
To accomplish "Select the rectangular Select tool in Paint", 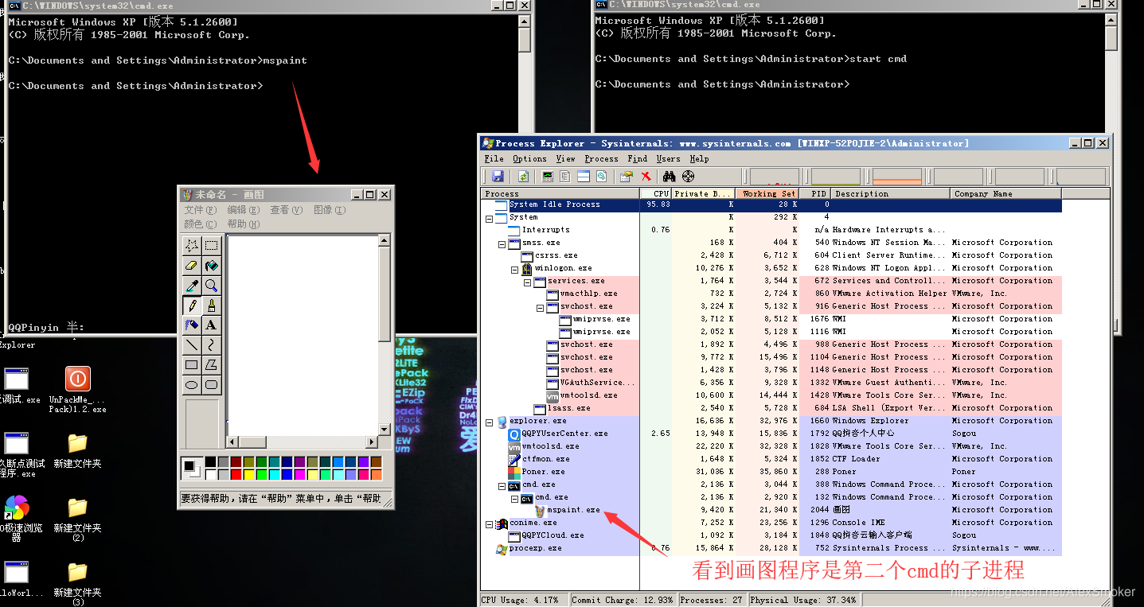I will pos(211,245).
